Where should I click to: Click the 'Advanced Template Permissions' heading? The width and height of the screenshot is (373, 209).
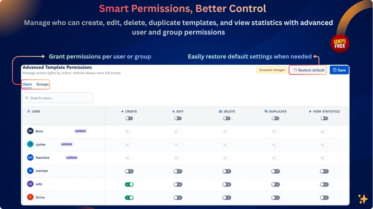(x=57, y=67)
